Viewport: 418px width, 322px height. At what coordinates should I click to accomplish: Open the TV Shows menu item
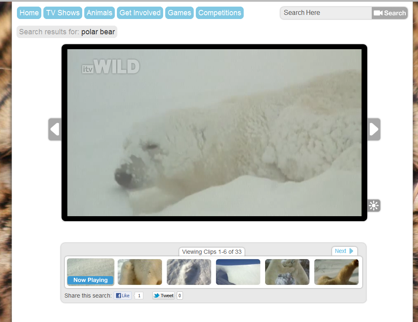(63, 13)
